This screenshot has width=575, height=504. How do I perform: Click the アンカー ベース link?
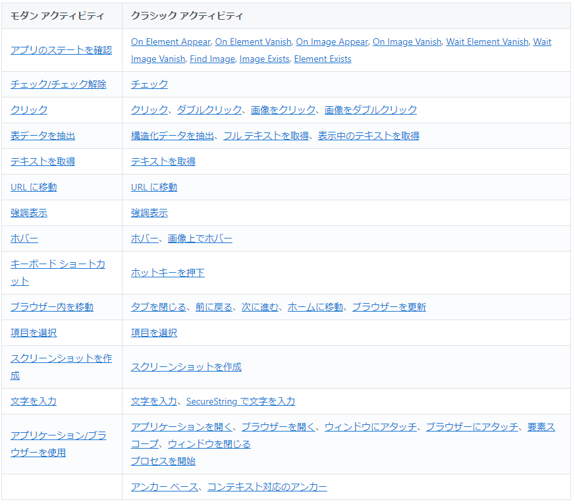click(165, 487)
